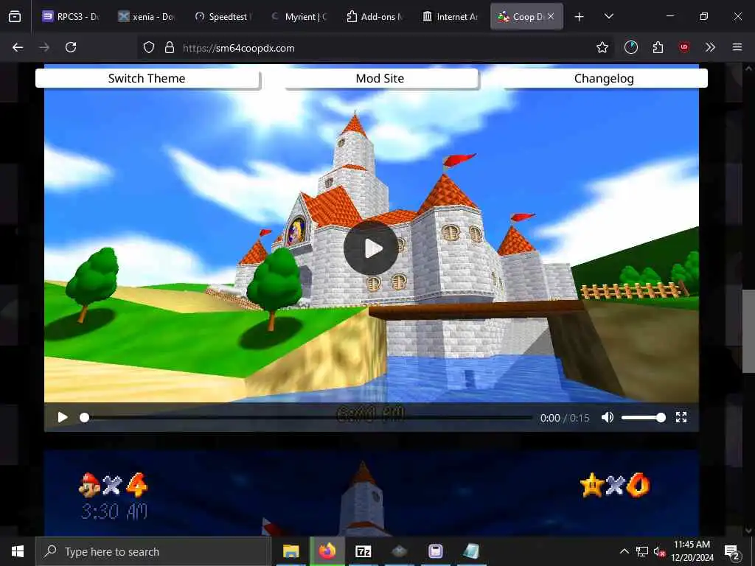
Task: Show more toolbar tools overflow
Action: 710,47
